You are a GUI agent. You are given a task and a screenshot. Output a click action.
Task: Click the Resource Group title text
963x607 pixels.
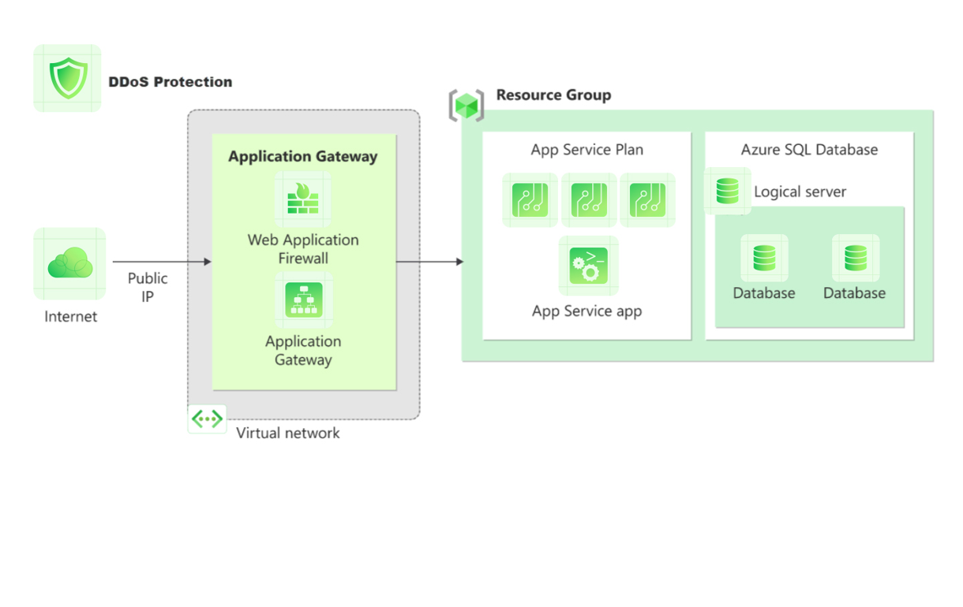pyautogui.click(x=553, y=95)
